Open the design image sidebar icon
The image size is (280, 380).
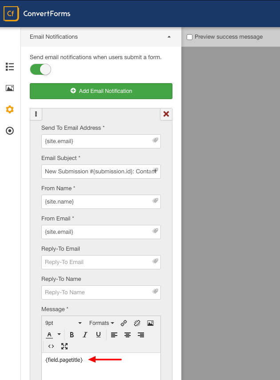pyautogui.click(x=10, y=88)
